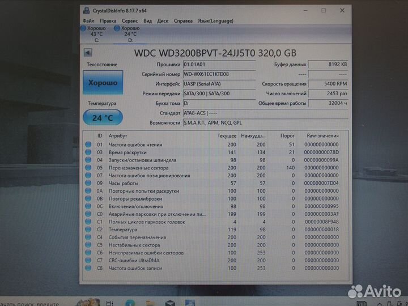Image resolution: width=408 pixels, height=306 pixels.
Task: Click status icon of attribute C7
Action: point(88,260)
